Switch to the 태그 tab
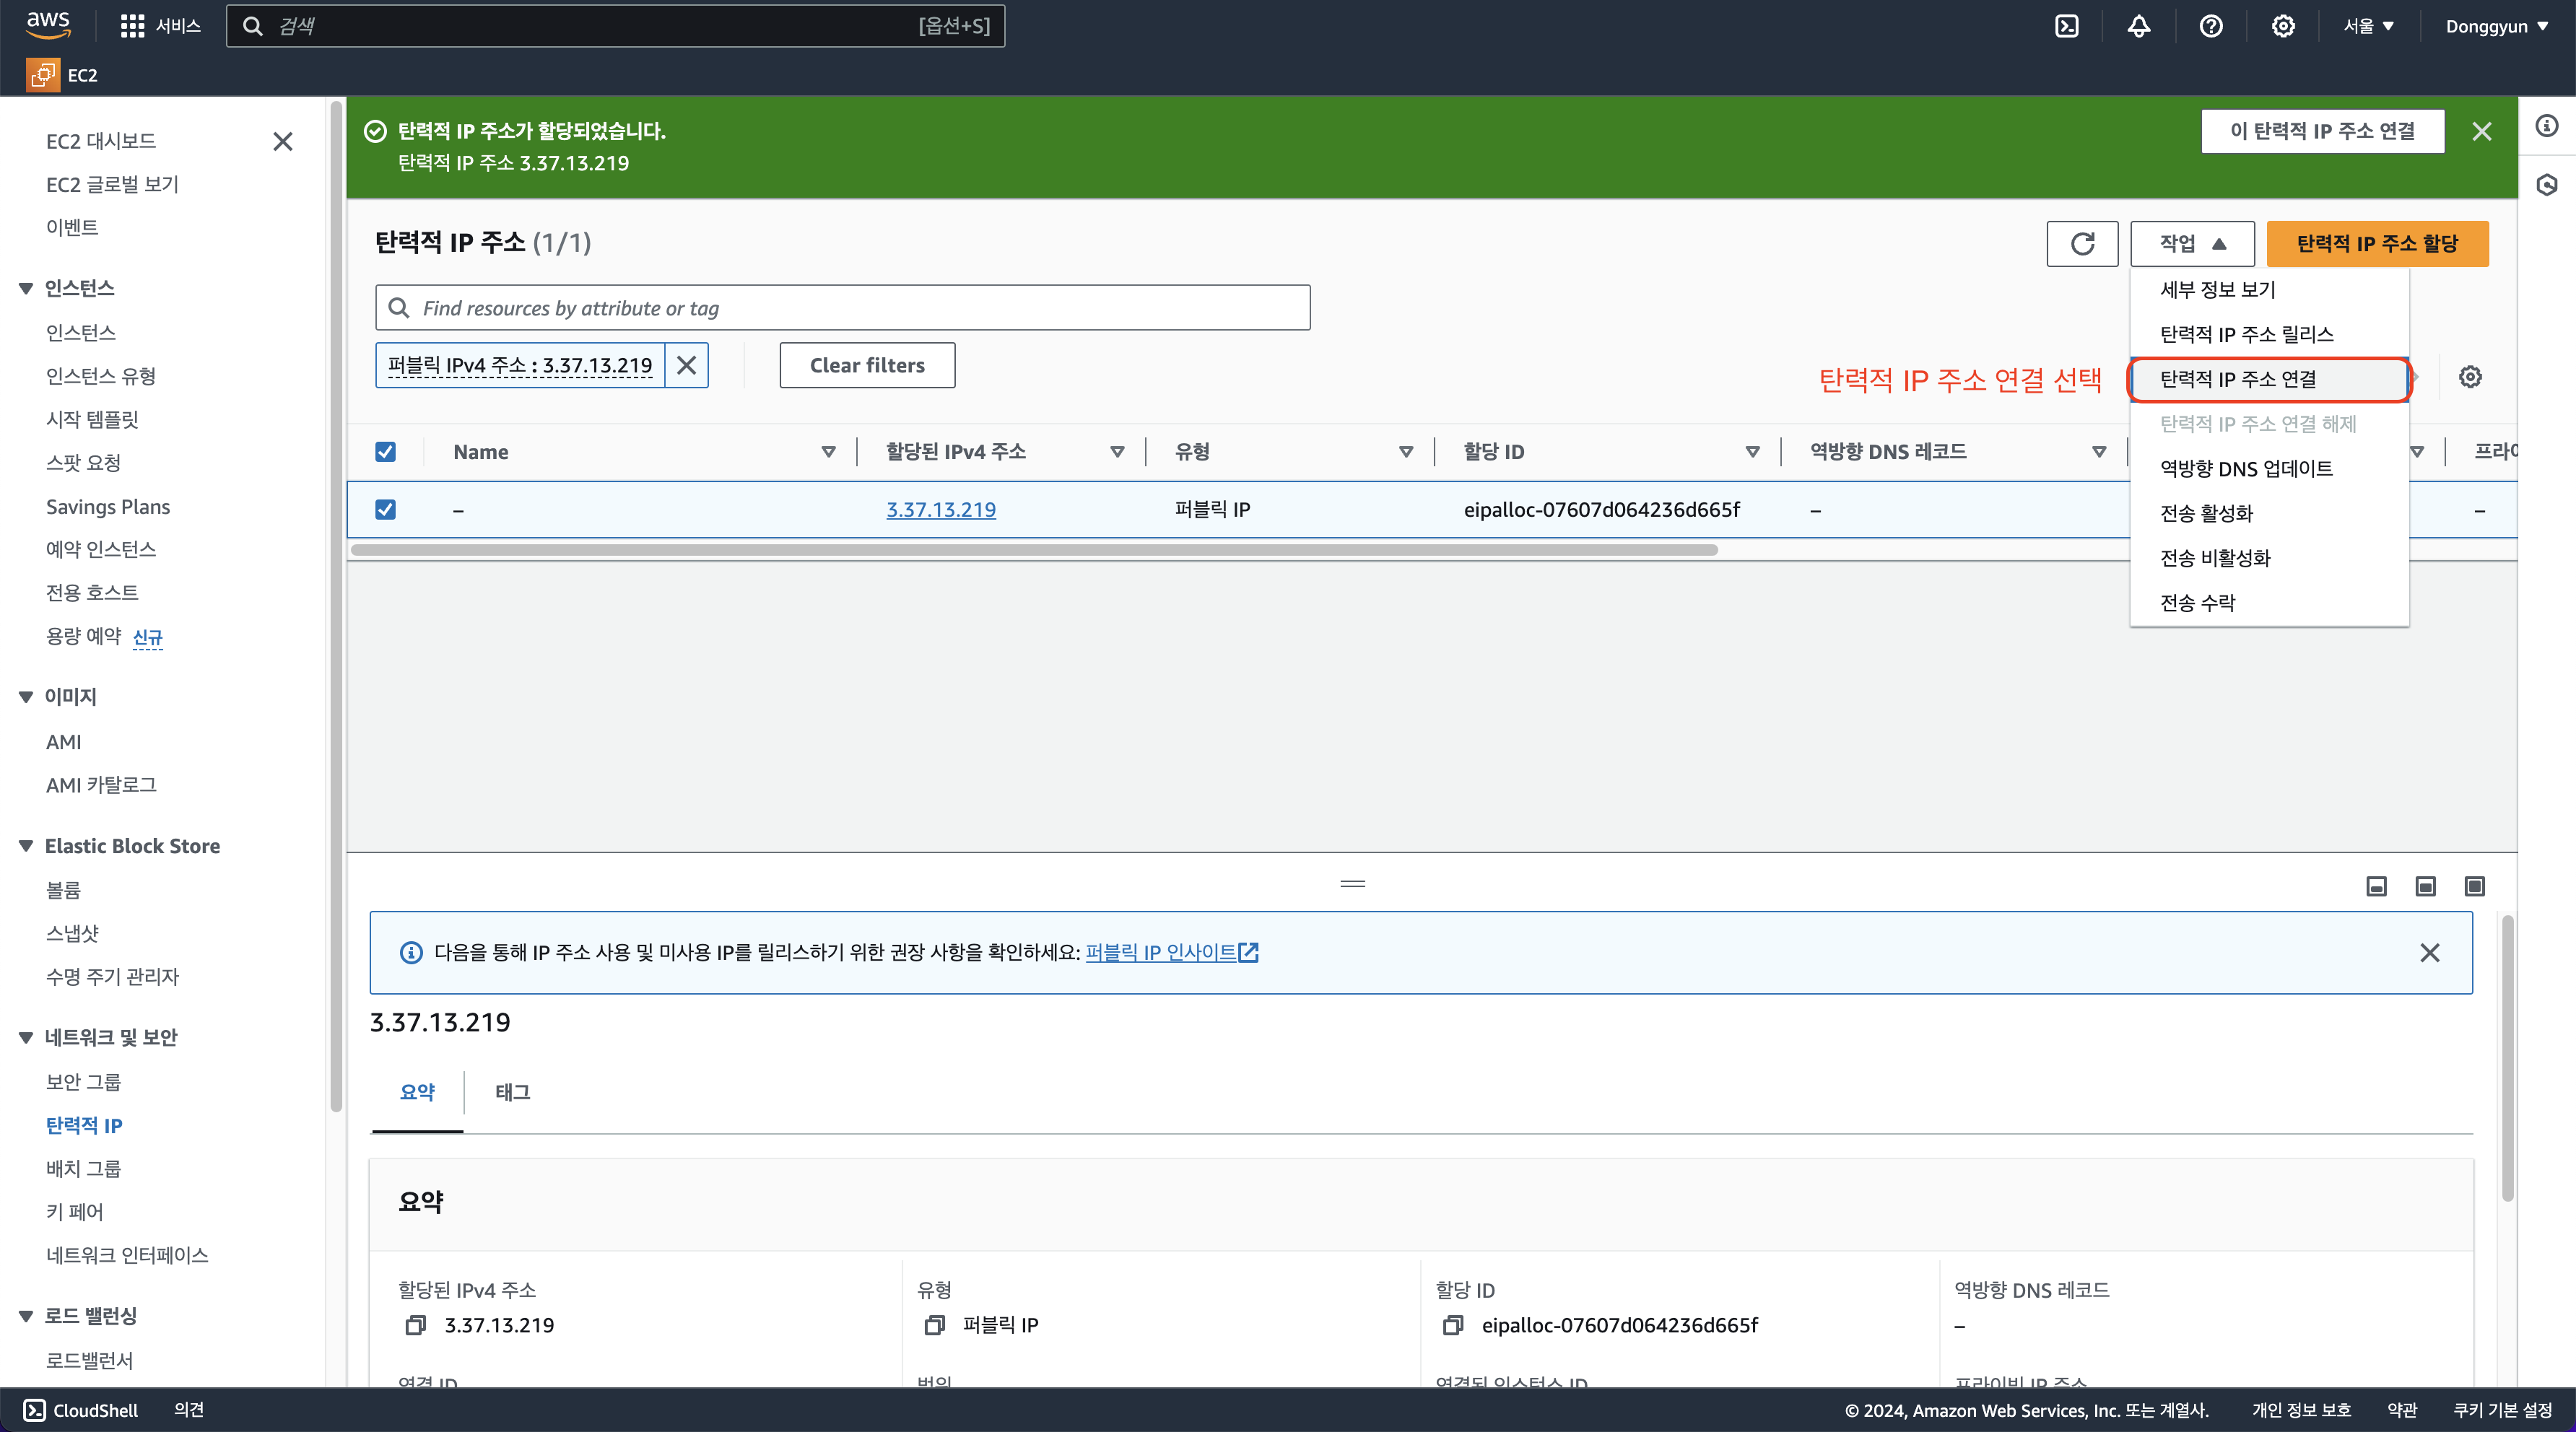Viewport: 2576px width, 1432px height. click(512, 1092)
